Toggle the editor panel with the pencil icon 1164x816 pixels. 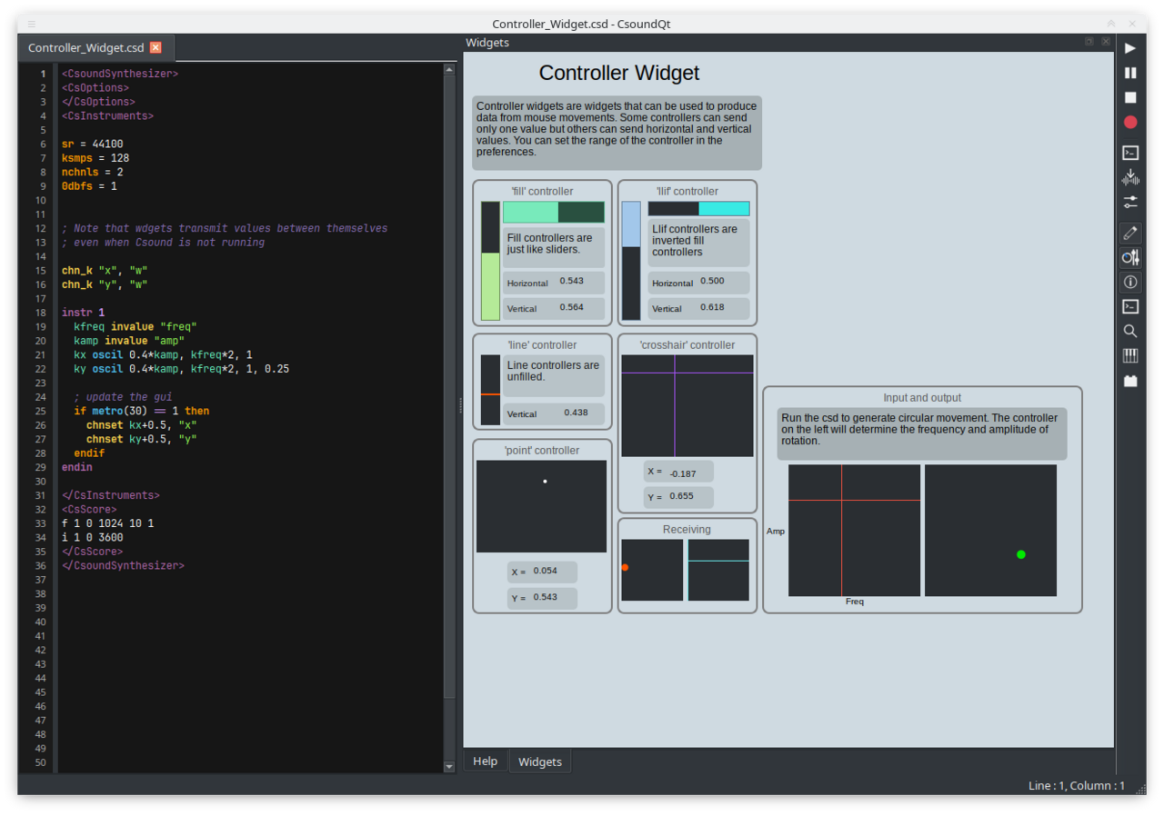click(1130, 234)
